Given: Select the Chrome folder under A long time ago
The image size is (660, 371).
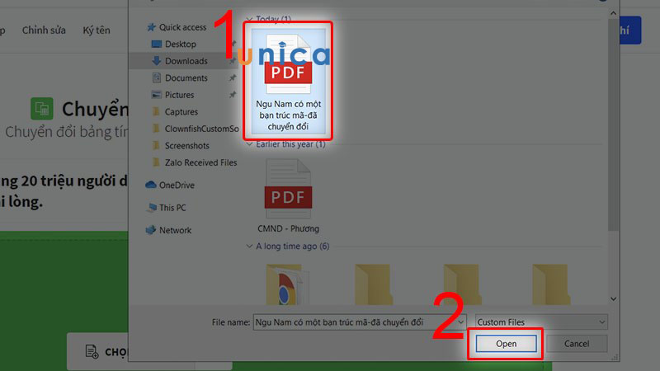Looking at the screenshot, I should click(x=286, y=284).
